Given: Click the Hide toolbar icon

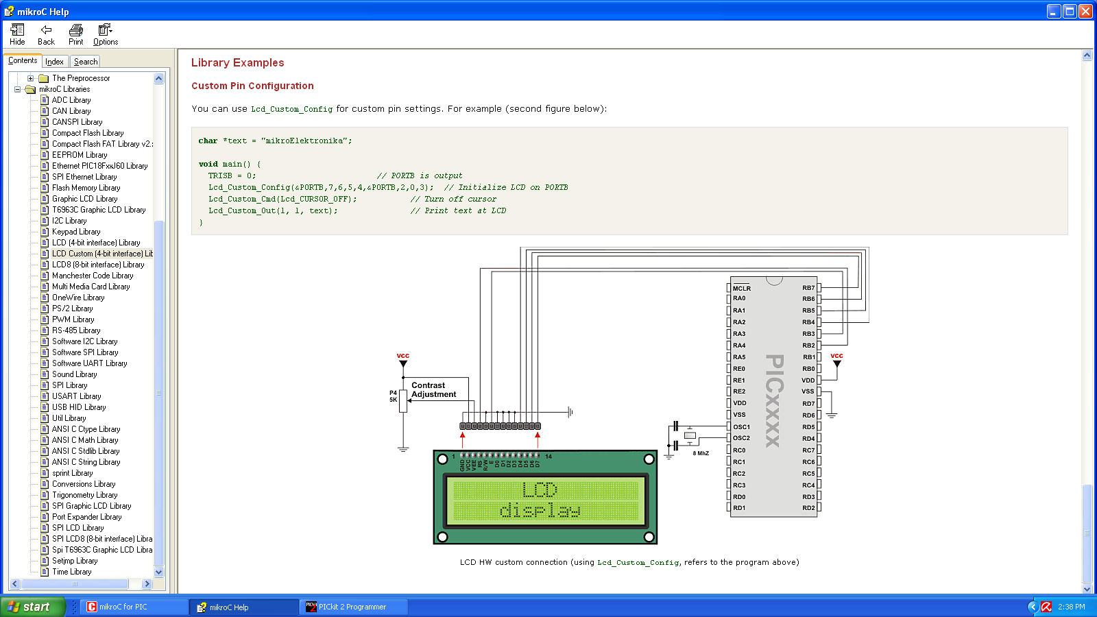Looking at the screenshot, I should click(x=17, y=29).
